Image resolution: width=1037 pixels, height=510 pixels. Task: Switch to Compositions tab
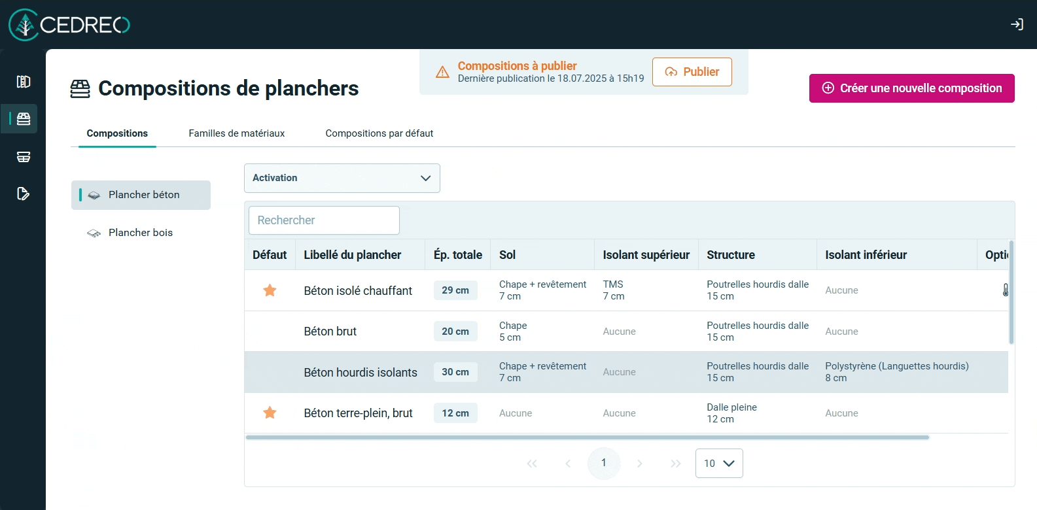(117, 133)
